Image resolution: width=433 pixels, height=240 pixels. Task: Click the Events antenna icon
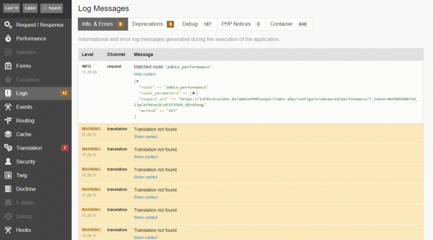point(8,107)
